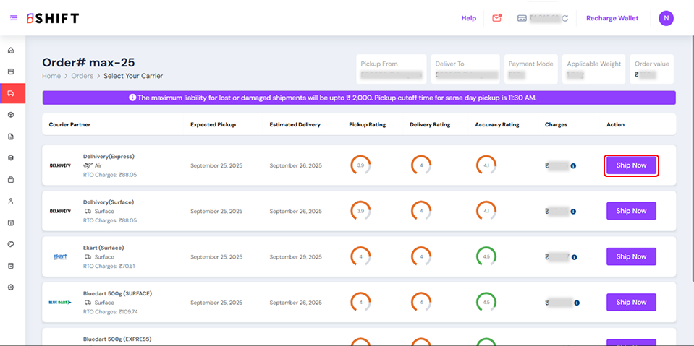Image resolution: width=694 pixels, height=346 pixels.
Task: Open the color palette icon in the sidebar
Action: (x=11, y=244)
